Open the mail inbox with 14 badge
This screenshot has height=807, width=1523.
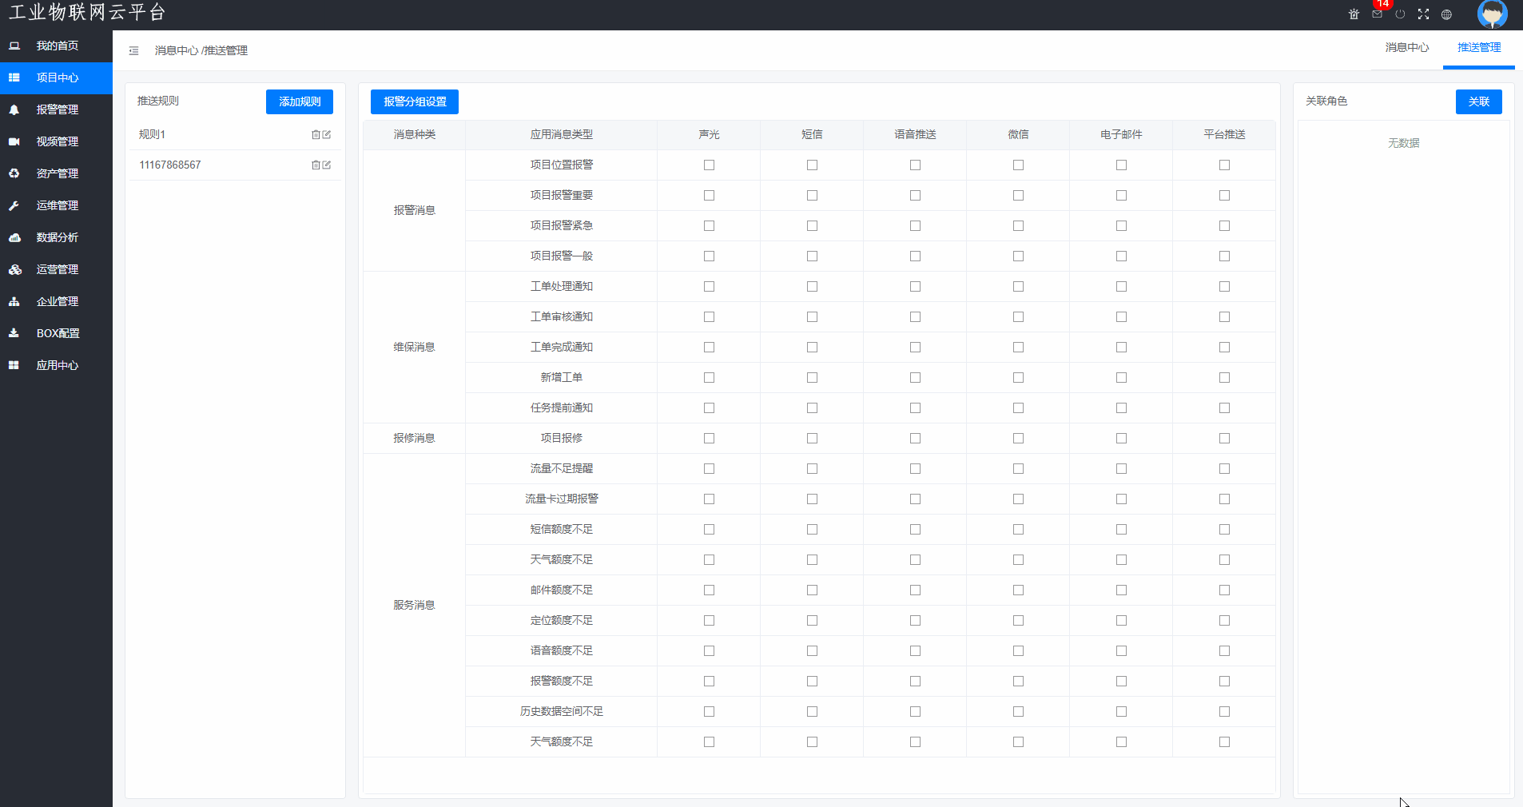click(1377, 14)
